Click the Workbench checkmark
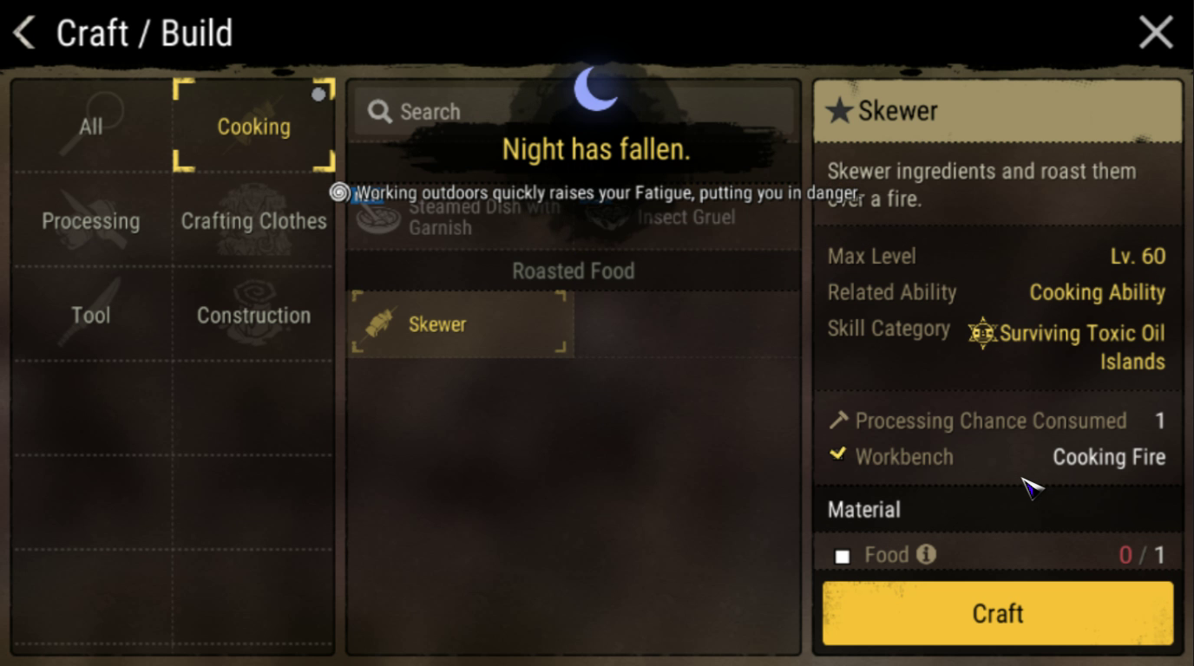This screenshot has height=666, width=1194. (838, 454)
